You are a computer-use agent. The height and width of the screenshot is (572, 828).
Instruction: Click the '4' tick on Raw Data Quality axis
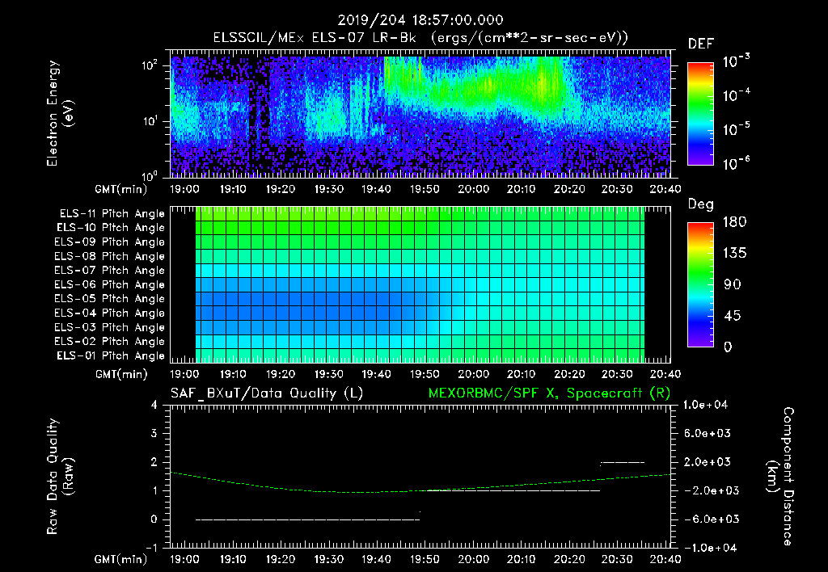pyautogui.click(x=154, y=406)
